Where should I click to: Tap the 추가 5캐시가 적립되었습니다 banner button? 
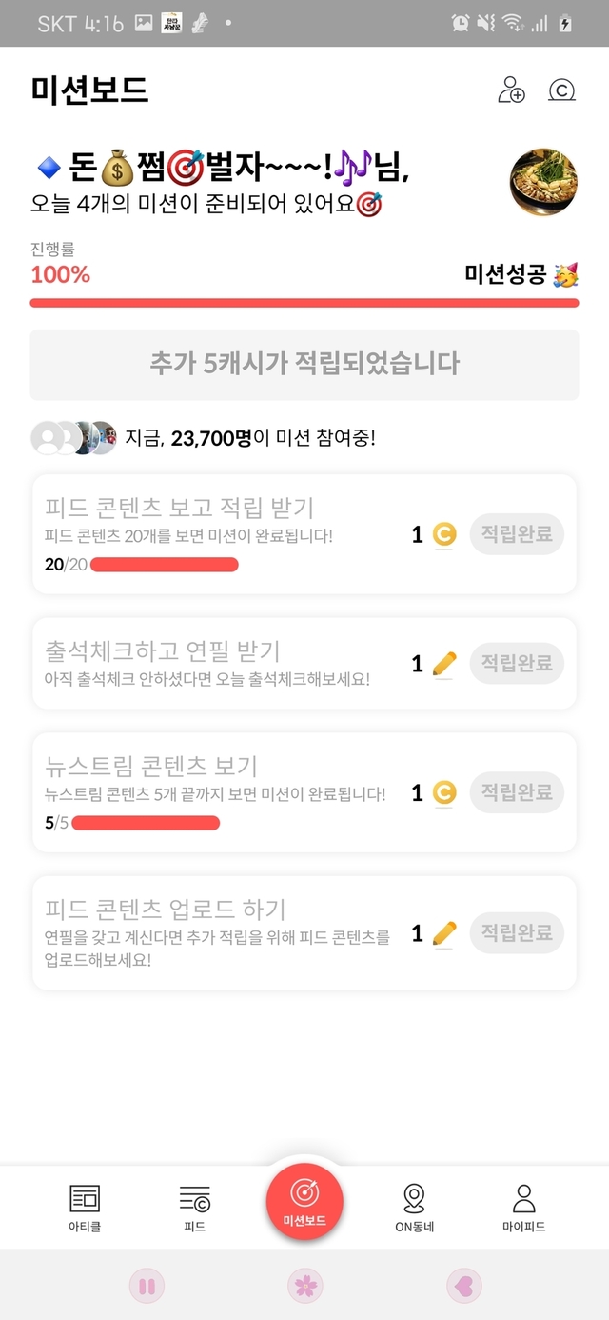tap(304, 364)
